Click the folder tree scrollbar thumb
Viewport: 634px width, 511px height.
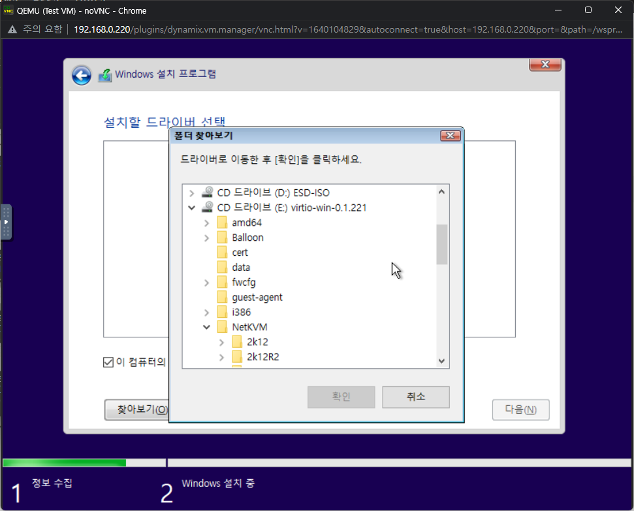click(441, 244)
